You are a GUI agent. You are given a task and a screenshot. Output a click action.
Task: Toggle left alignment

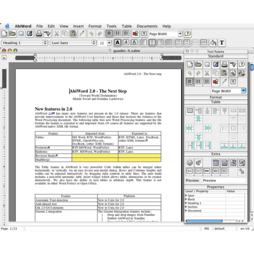144,43
